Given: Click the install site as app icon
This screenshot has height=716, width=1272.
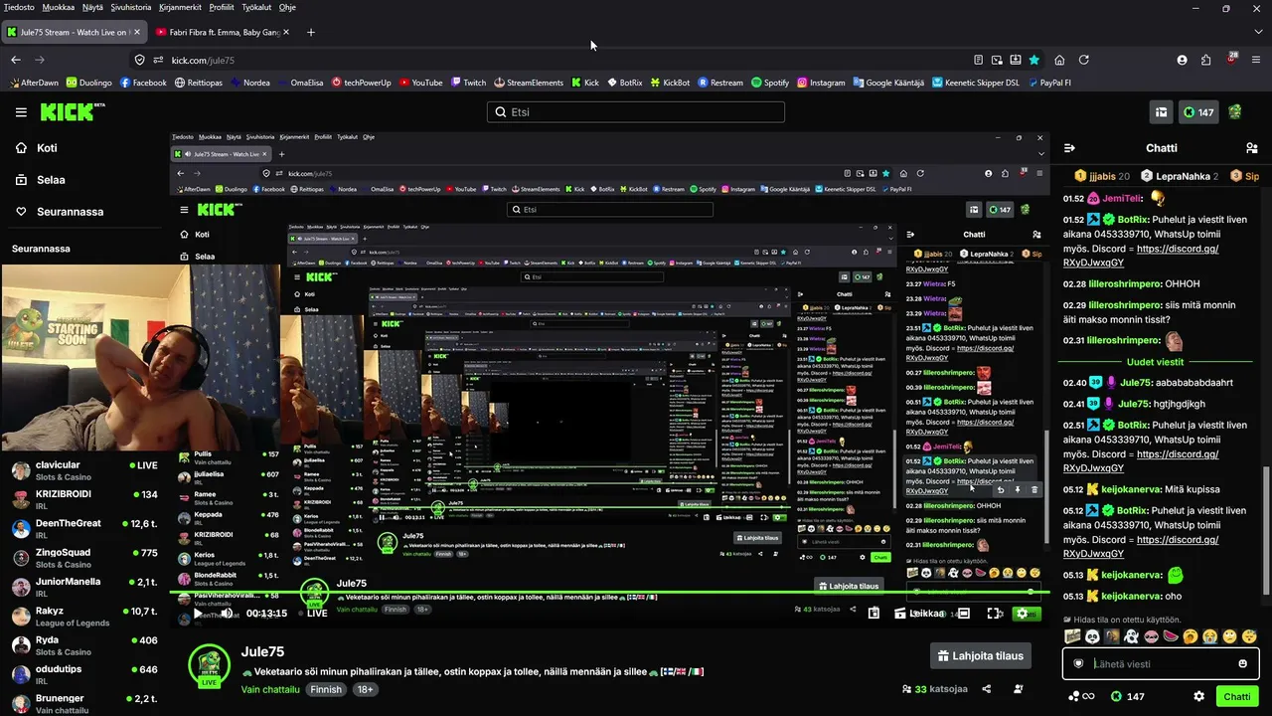Looking at the screenshot, I should coord(1016,60).
